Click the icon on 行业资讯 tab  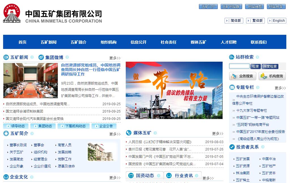(x=169, y=175)
